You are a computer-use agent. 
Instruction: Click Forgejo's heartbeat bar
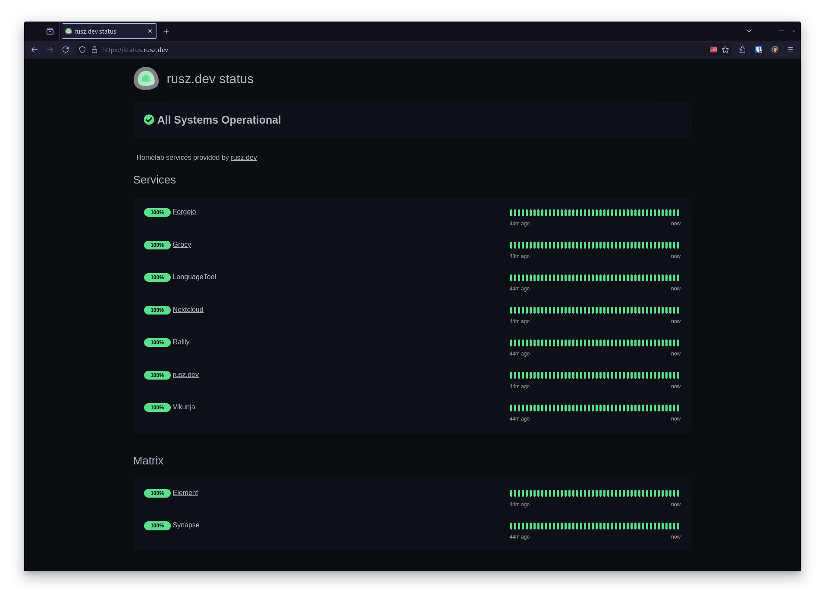[595, 213]
